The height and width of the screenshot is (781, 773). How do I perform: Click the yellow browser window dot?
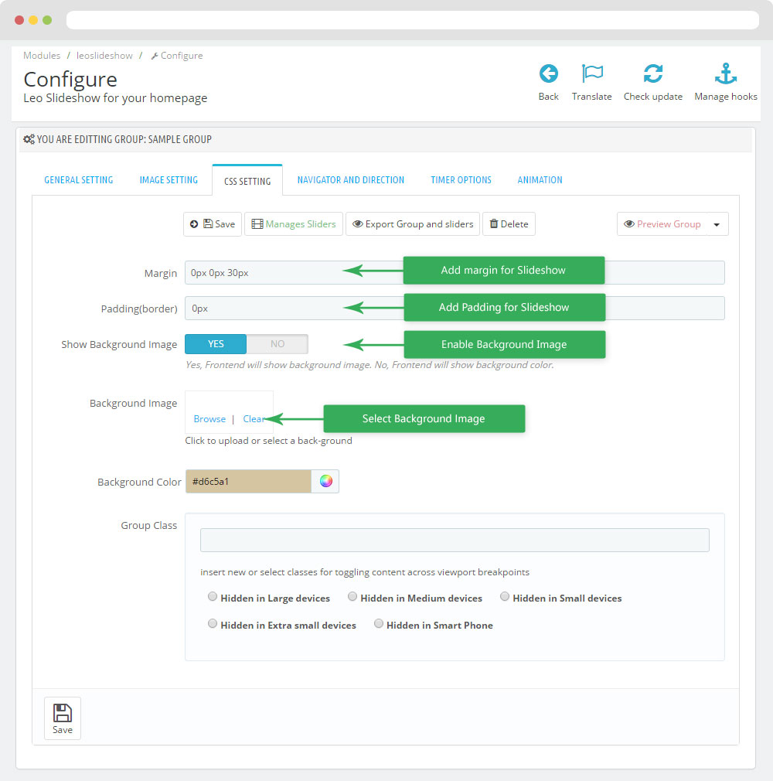tap(33, 20)
